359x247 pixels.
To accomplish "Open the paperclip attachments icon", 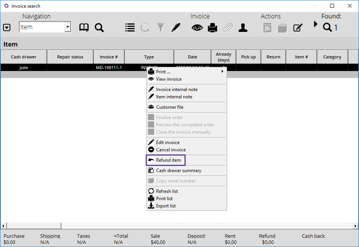I will [x=228, y=27].
